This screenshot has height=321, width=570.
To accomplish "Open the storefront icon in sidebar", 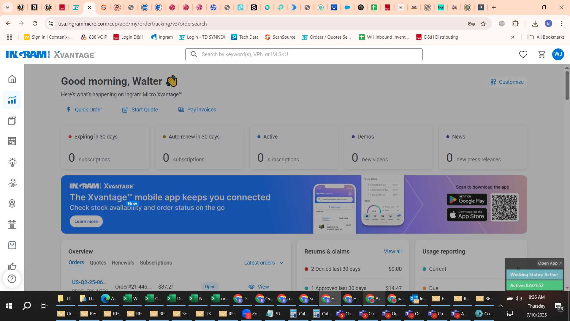I will click(x=12, y=141).
